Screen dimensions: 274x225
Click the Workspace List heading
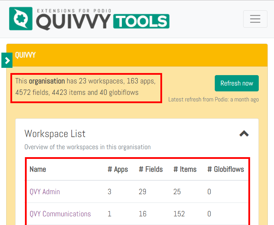coord(55,134)
